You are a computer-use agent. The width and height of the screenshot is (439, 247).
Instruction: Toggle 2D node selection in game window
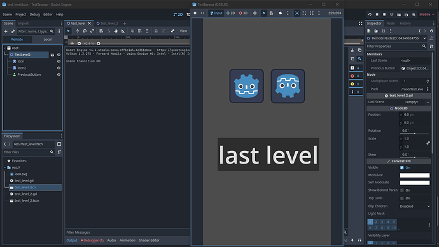pyautogui.click(x=231, y=13)
